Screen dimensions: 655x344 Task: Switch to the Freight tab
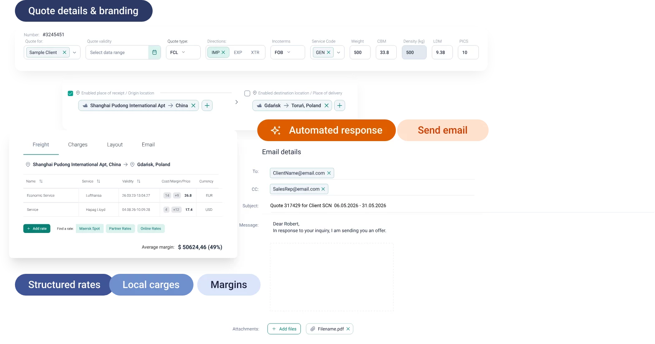[41, 145]
